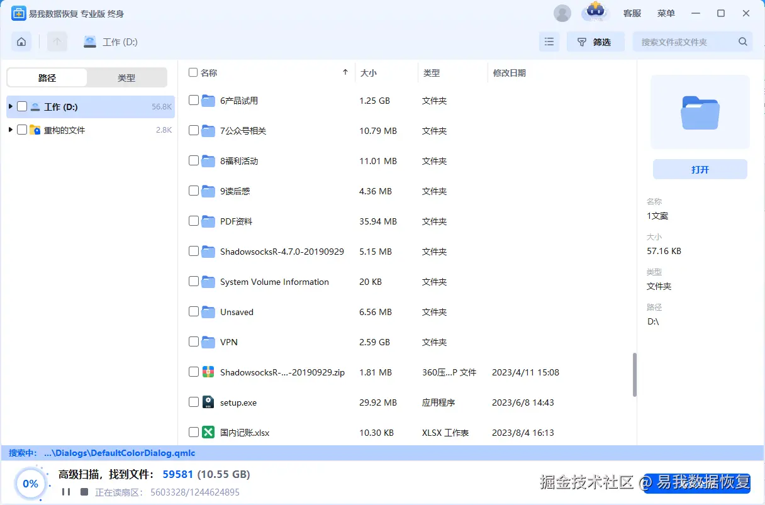Expand the 工作 (D:) tree node
The height and width of the screenshot is (505, 765).
(10, 107)
